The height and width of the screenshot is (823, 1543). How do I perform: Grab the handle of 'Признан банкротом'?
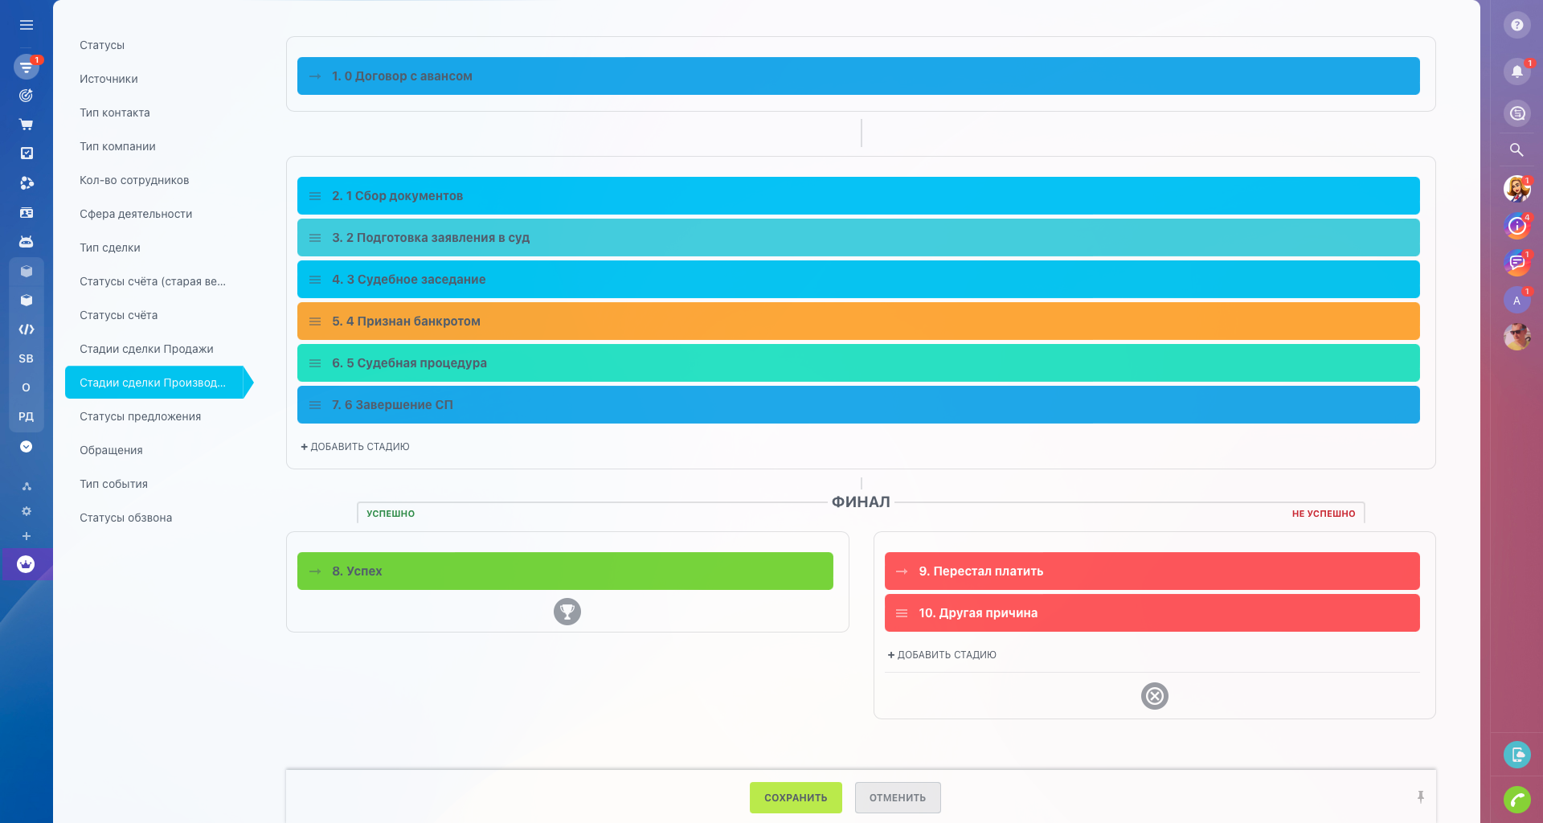point(315,321)
